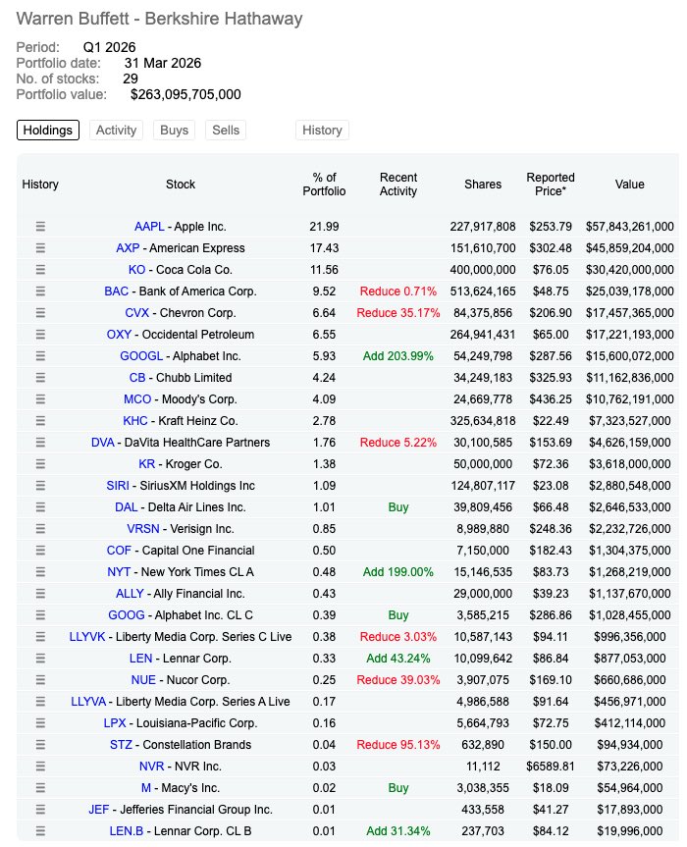Sort by Recent Activity column header
The height and width of the screenshot is (847, 687).
398,185
